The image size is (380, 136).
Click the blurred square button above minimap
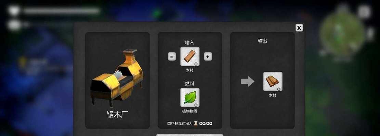[365, 12]
